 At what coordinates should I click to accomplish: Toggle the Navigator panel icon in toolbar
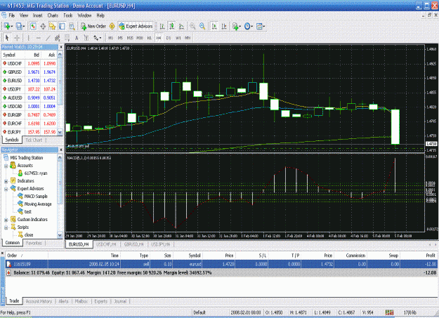point(53,26)
